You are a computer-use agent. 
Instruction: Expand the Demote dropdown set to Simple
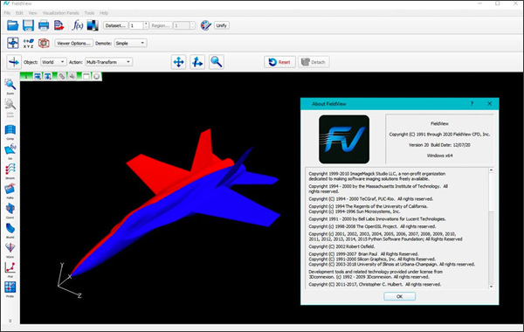point(130,43)
